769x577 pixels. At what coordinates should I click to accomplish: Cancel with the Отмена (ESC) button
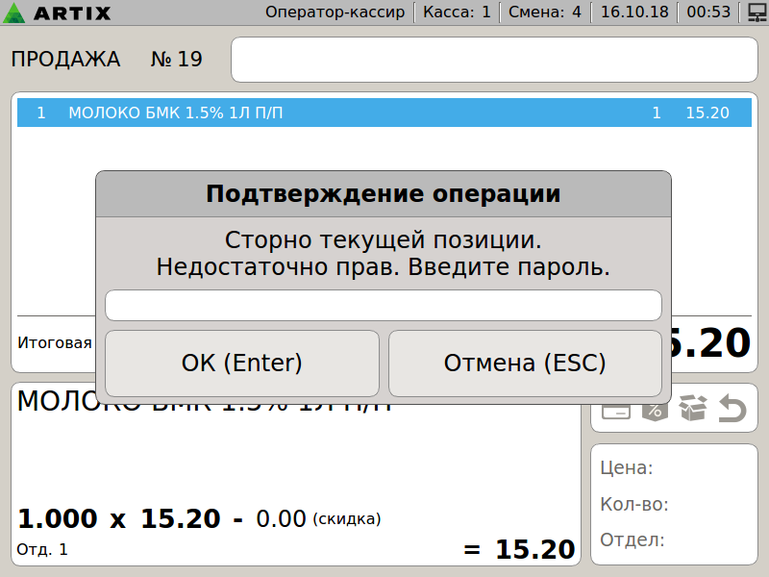click(x=525, y=364)
